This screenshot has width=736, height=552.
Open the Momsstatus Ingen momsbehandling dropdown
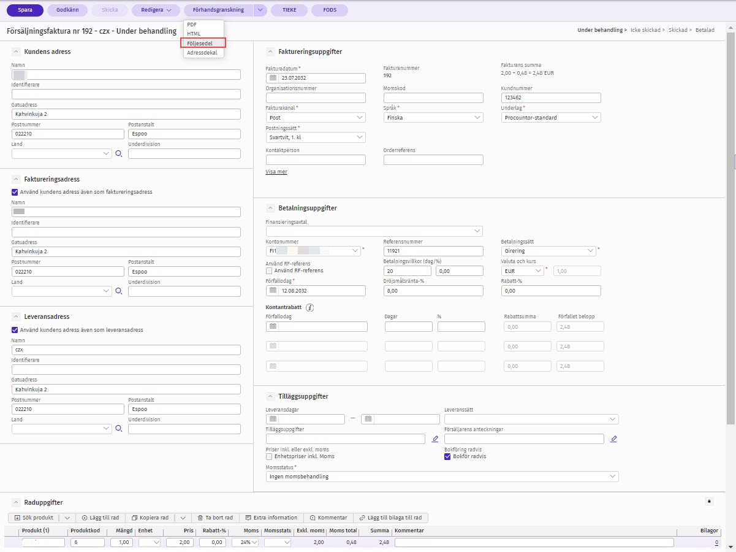442,477
